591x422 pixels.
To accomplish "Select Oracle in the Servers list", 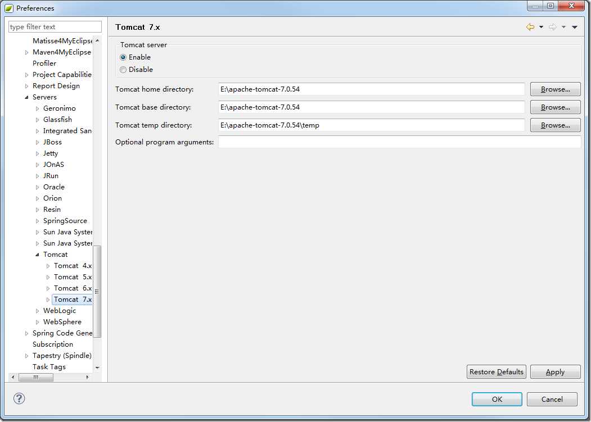I will pos(54,187).
